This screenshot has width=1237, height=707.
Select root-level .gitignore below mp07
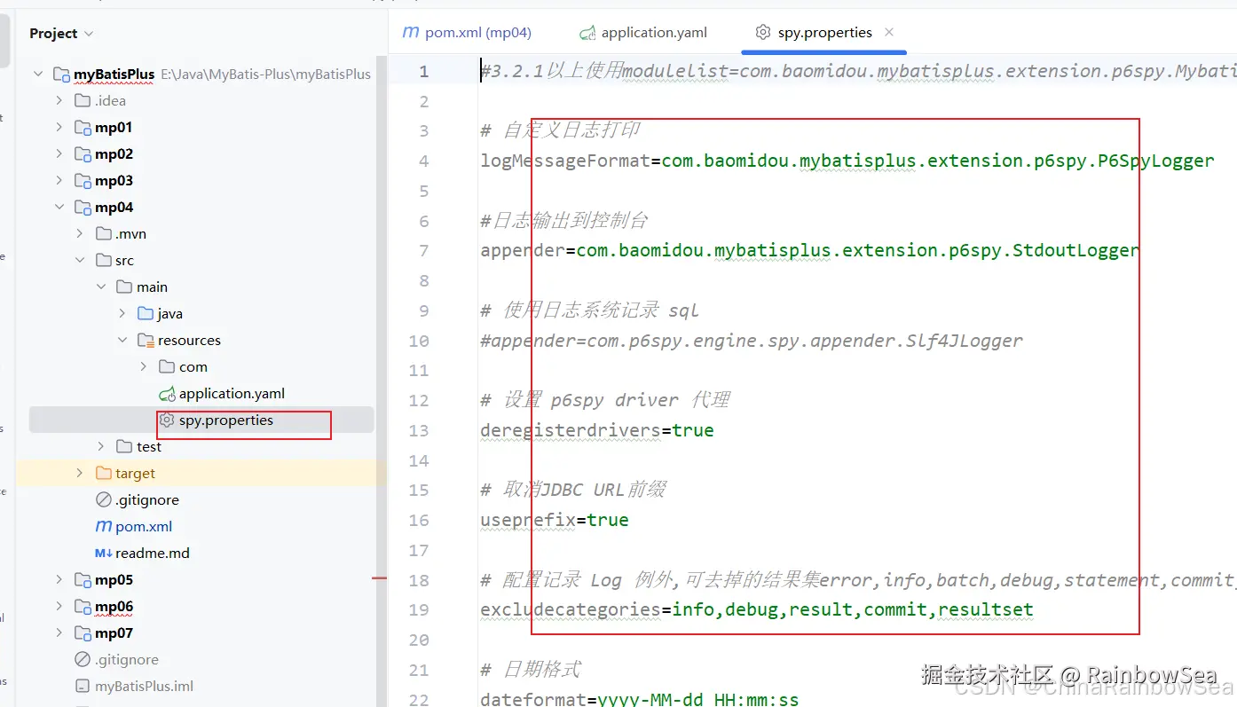(x=128, y=659)
